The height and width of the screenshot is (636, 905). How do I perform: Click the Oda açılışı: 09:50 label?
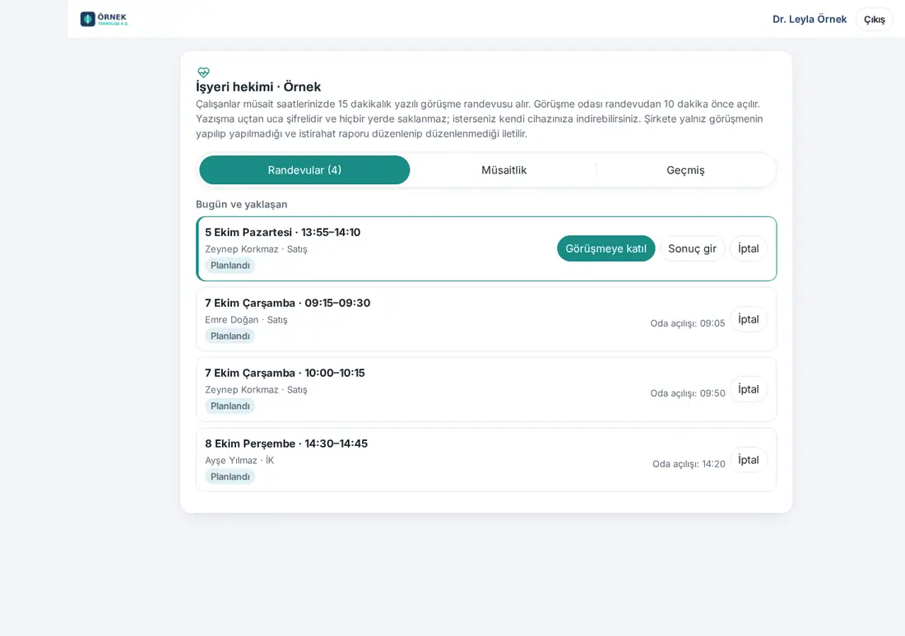[x=688, y=393]
